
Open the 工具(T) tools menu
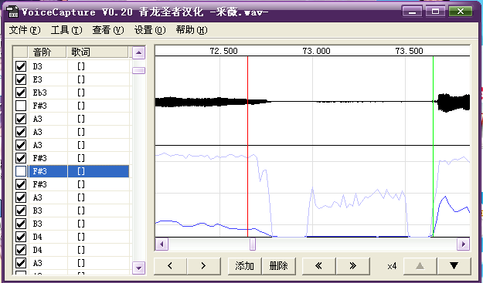coord(66,30)
